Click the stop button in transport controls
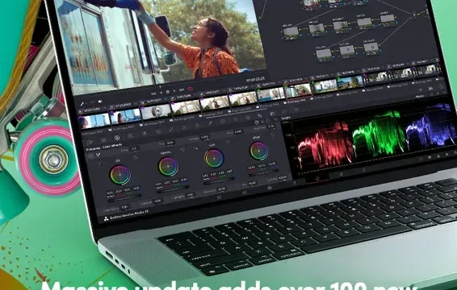The image size is (457, 290). [x=168, y=92]
